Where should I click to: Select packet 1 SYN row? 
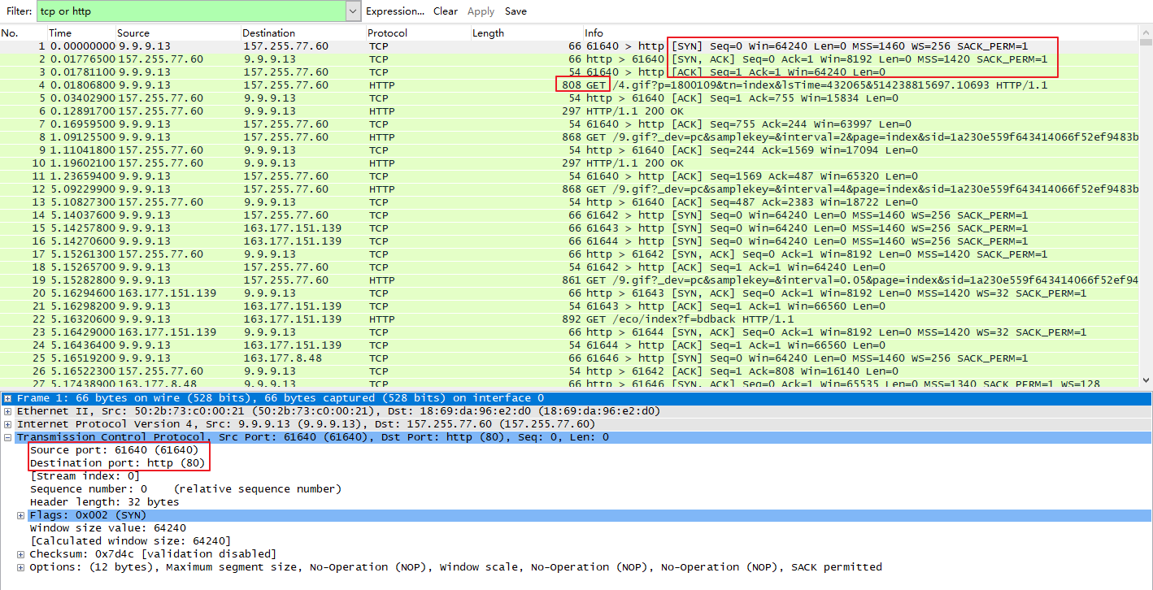click(x=569, y=46)
